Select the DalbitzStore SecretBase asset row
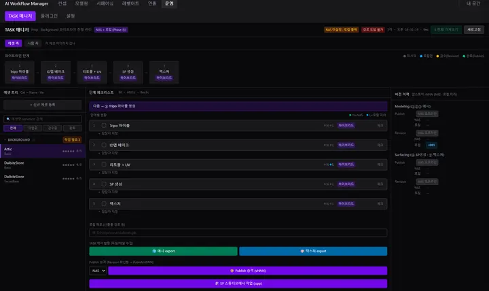Image resolution: width=489 pixels, height=291 pixels. click(x=42, y=179)
